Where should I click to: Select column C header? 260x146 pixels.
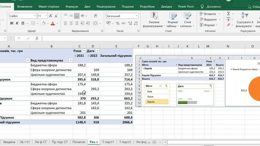pyautogui.click(x=80, y=46)
